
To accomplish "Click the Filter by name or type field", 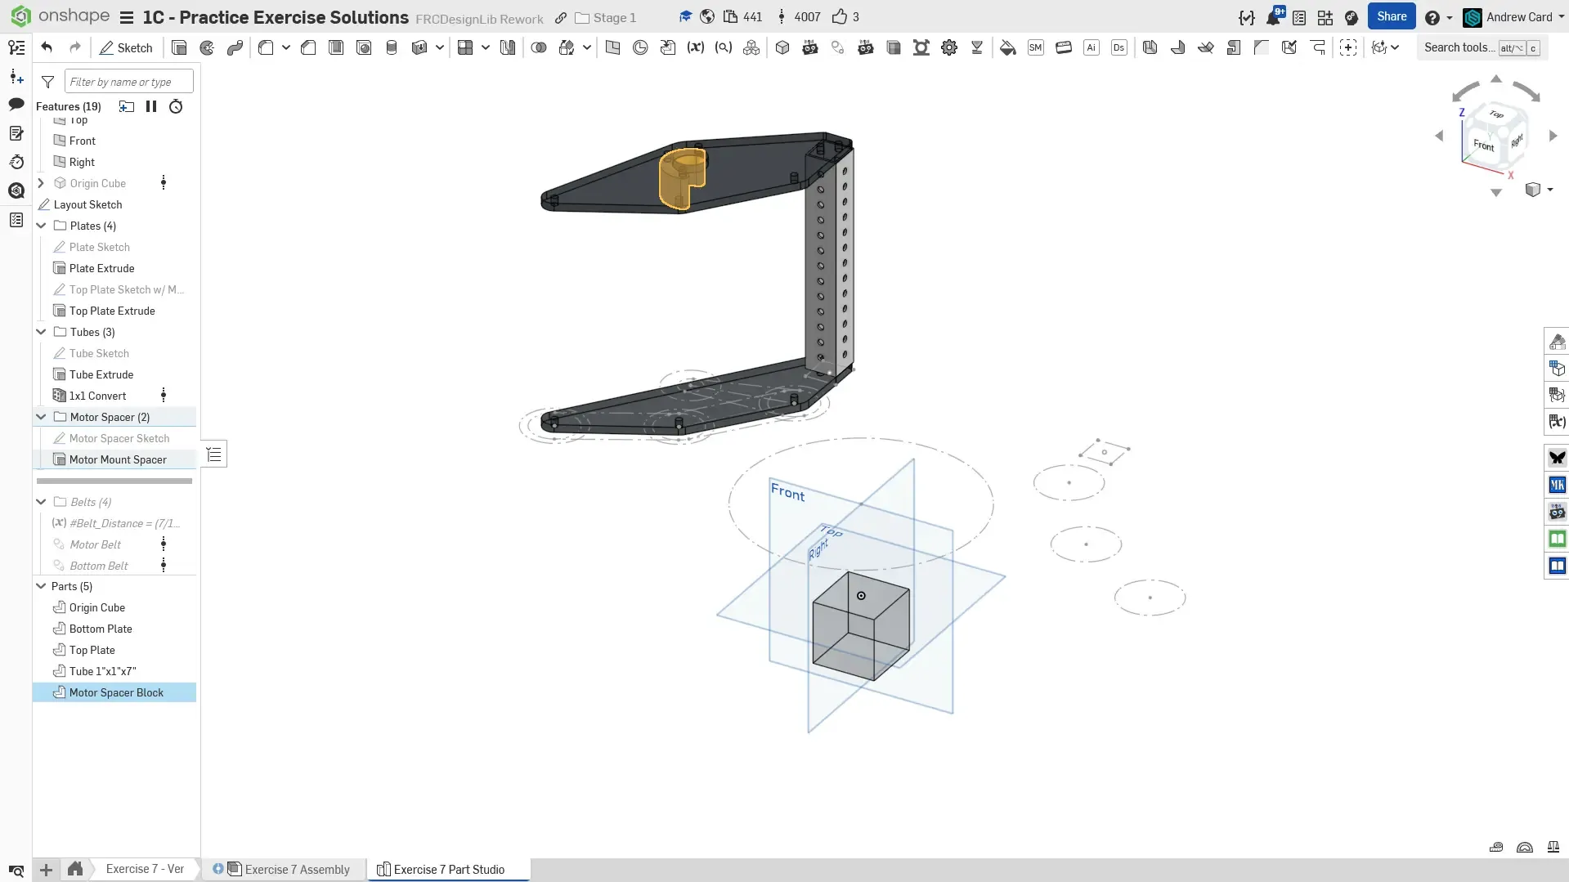I will pyautogui.click(x=128, y=82).
